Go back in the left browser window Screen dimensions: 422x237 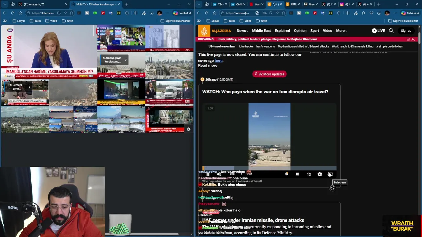coord(4,13)
